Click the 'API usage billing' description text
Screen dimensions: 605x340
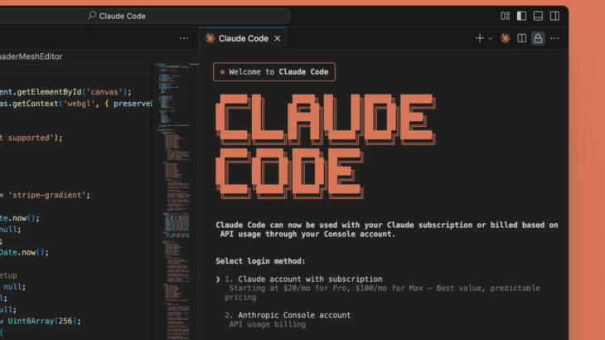267,324
